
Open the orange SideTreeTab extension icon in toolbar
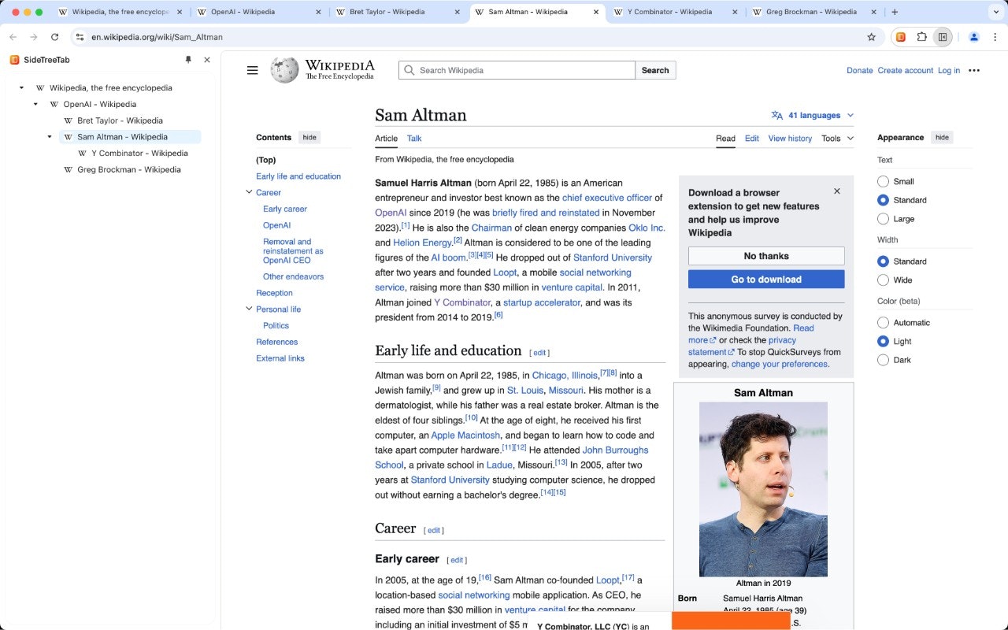[x=901, y=37]
